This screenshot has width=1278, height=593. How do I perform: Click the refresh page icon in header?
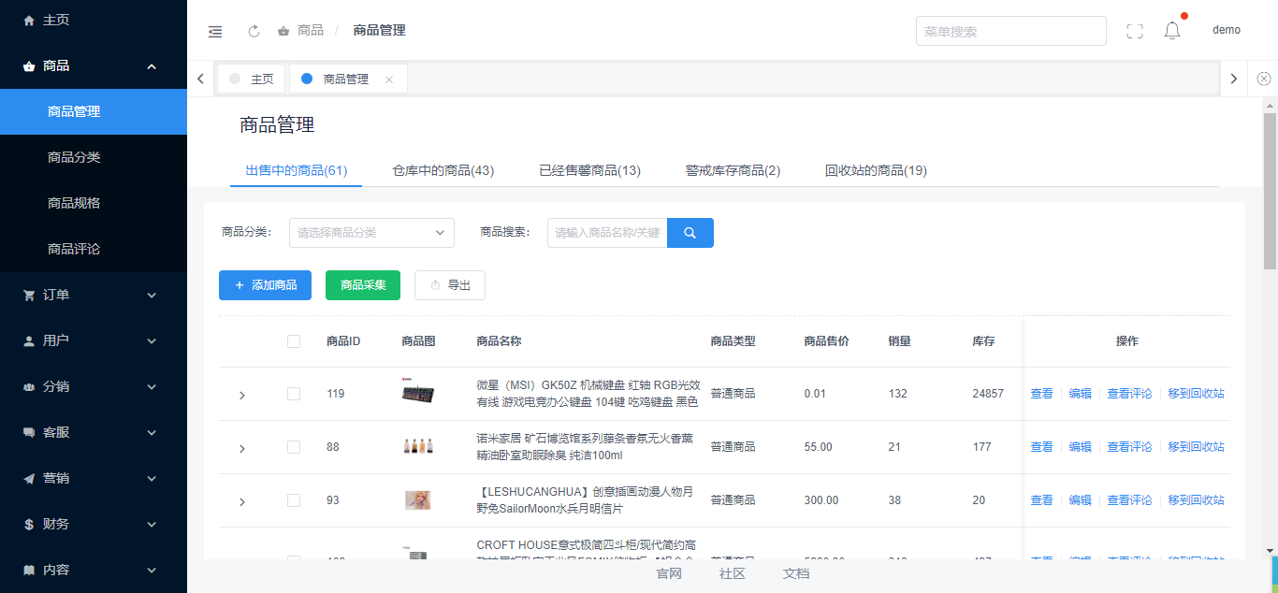click(x=254, y=31)
